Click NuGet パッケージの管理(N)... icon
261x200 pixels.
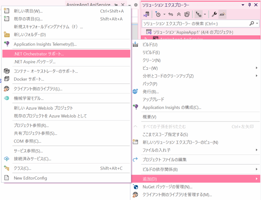tap(136, 187)
